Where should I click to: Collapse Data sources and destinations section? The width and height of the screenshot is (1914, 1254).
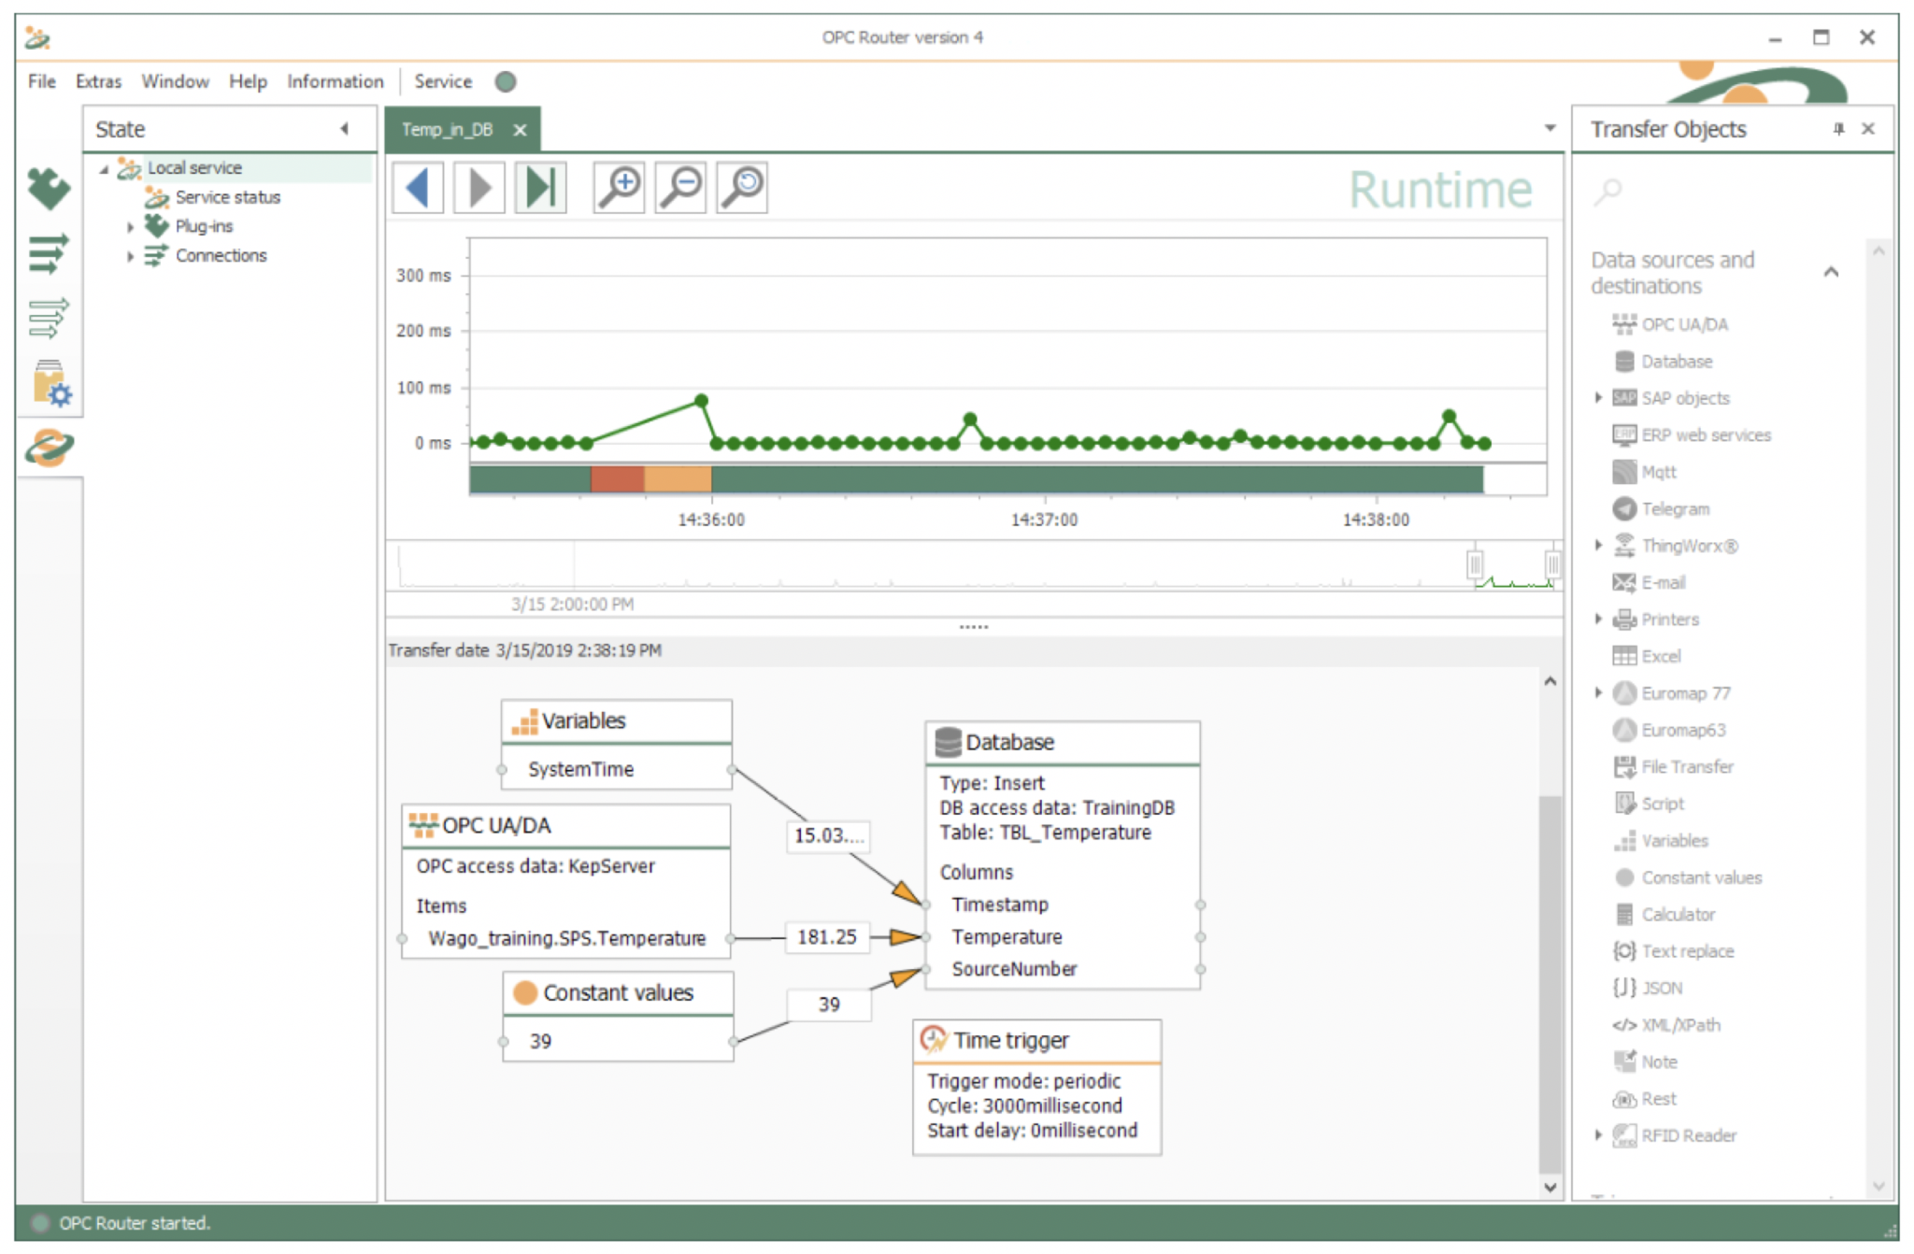click(1831, 273)
